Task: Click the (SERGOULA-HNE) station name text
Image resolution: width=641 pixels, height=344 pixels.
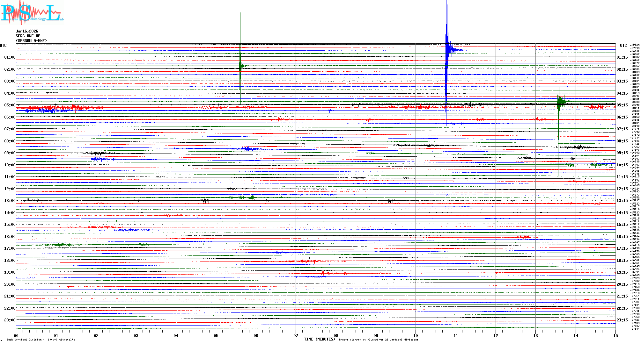Action: point(31,41)
